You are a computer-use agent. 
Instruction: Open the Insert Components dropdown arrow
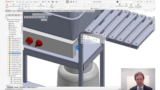119,8
